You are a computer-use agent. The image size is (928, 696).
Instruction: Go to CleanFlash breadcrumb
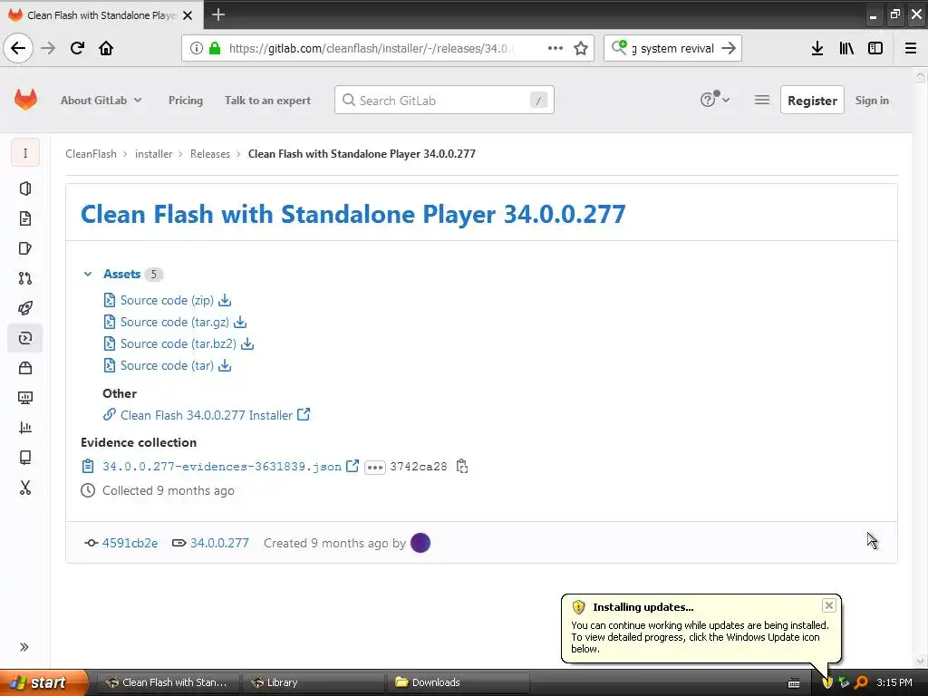point(92,154)
